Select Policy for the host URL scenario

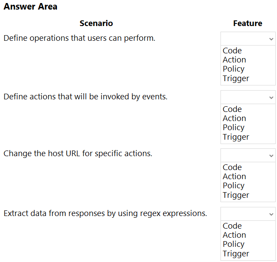[x=234, y=186]
